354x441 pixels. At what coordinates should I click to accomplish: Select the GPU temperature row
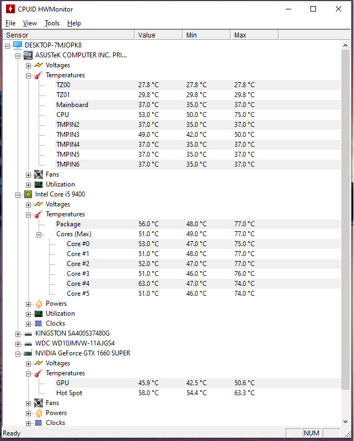tap(198, 383)
